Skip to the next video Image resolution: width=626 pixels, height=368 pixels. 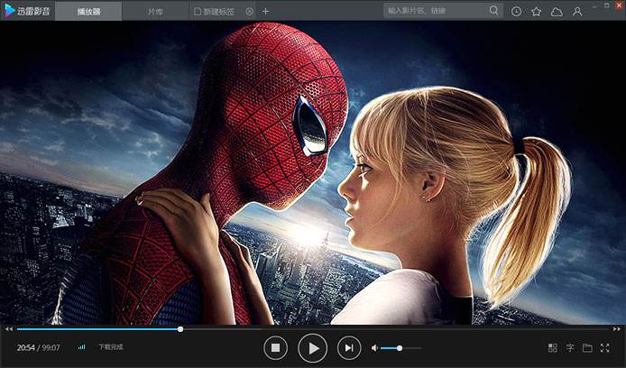tap(348, 347)
